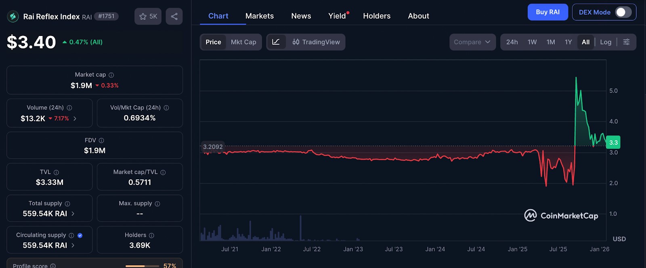Viewport: 646px width, 268px height.
Task: Click the Rai Reflex Index coin logo
Action: [13, 17]
